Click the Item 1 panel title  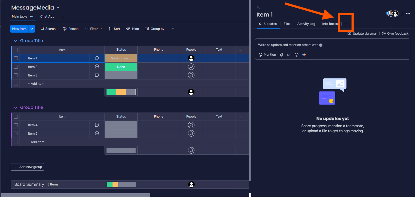pos(264,15)
